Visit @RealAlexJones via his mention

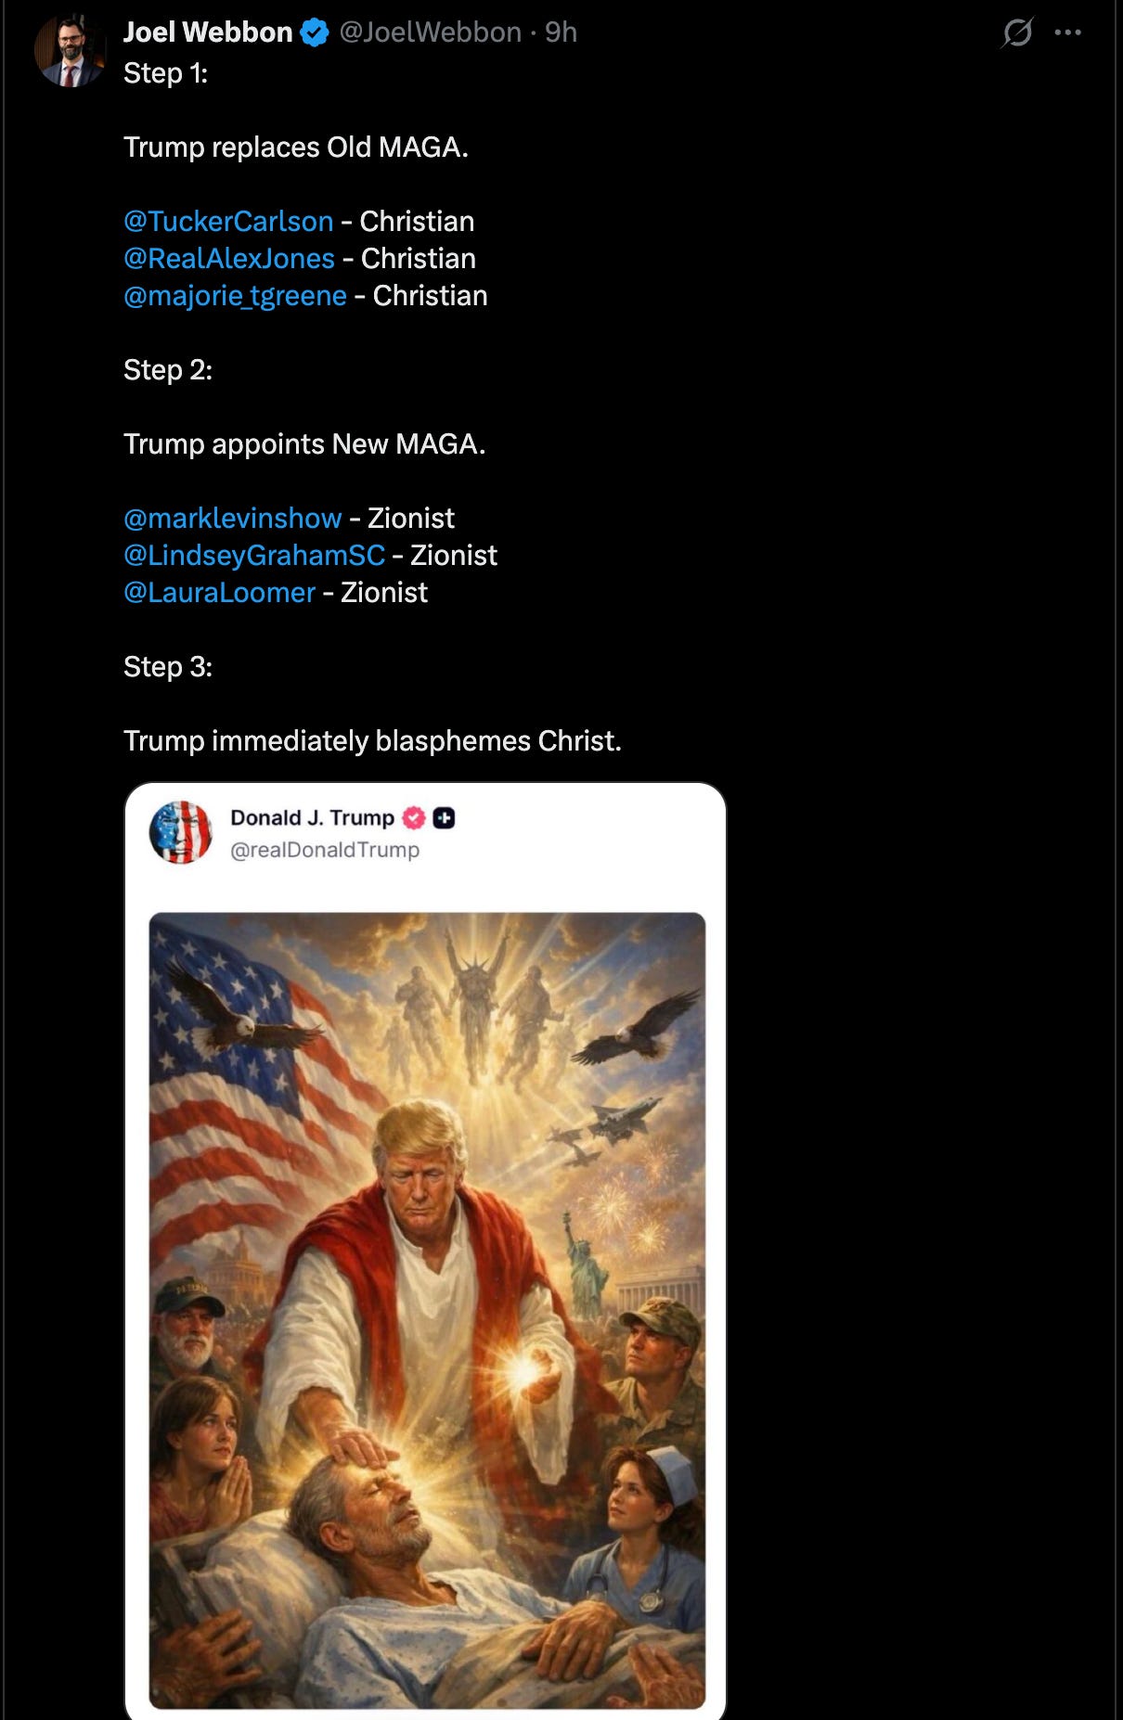(x=230, y=259)
